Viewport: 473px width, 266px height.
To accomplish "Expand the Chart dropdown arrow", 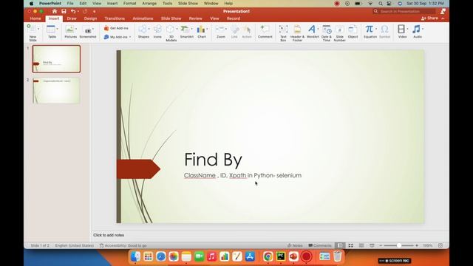I will pyautogui.click(x=207, y=29).
